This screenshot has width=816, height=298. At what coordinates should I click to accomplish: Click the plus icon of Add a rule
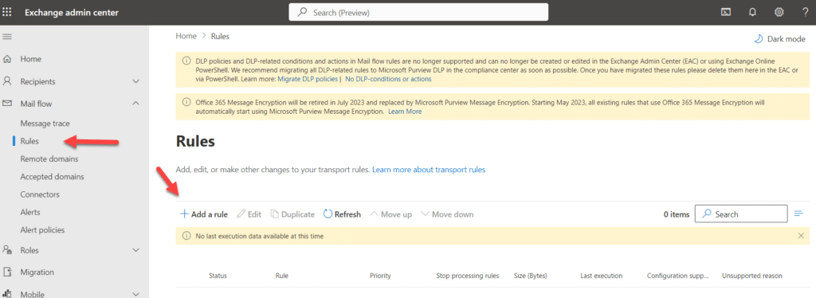184,214
